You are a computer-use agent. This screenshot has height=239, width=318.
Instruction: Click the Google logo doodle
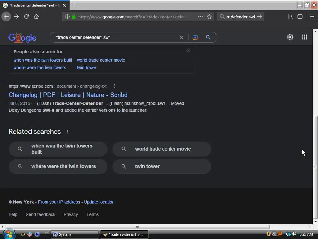(22, 38)
